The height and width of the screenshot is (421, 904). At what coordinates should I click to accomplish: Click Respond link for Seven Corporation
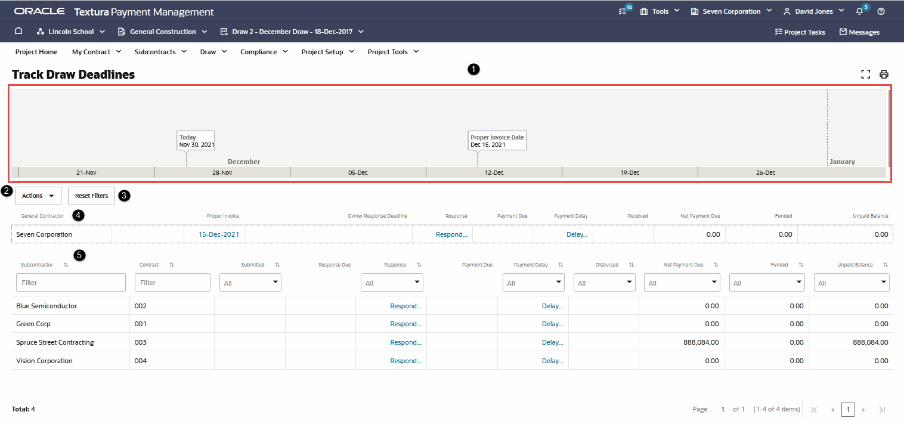[451, 234]
